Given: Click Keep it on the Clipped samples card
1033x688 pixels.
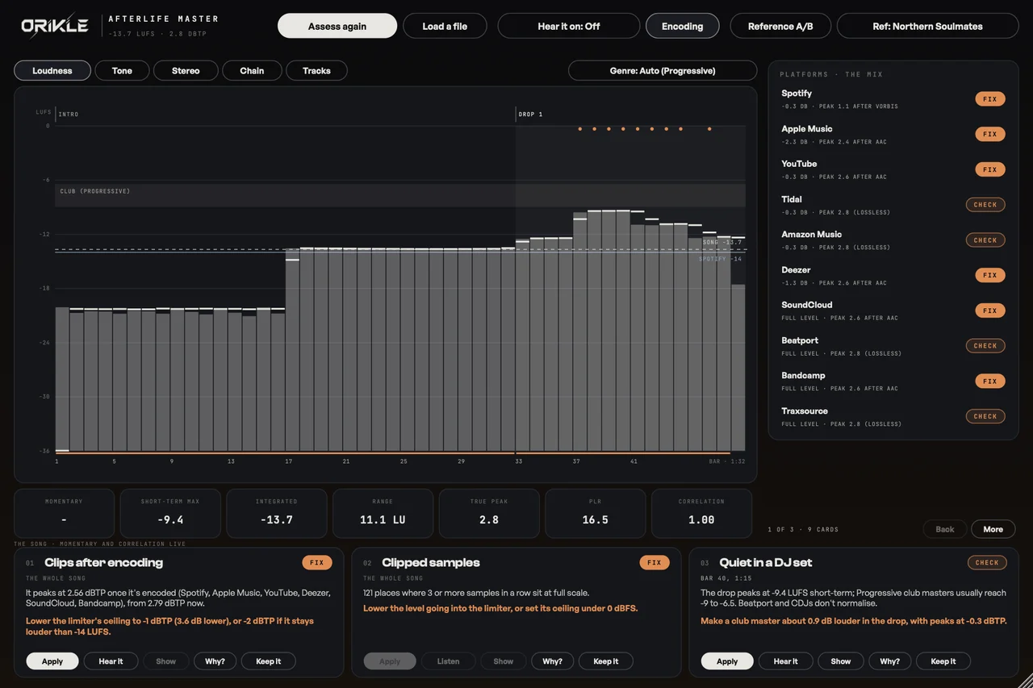Looking at the screenshot, I should (606, 661).
